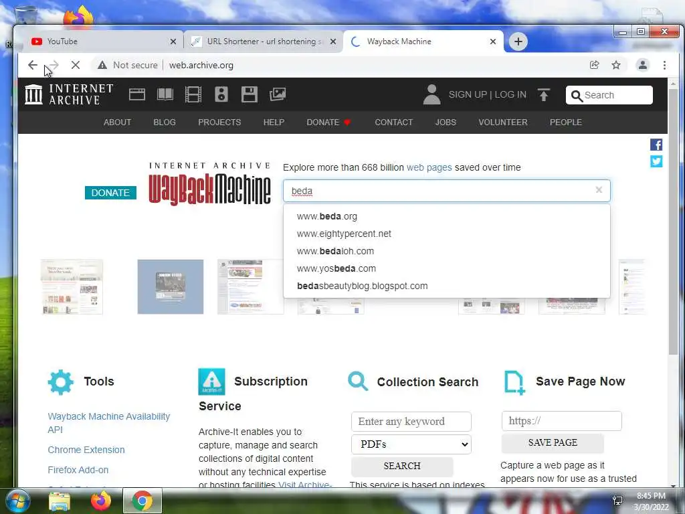Clear the Wayback search field with X
This screenshot has width=685, height=514.
pos(599,189)
